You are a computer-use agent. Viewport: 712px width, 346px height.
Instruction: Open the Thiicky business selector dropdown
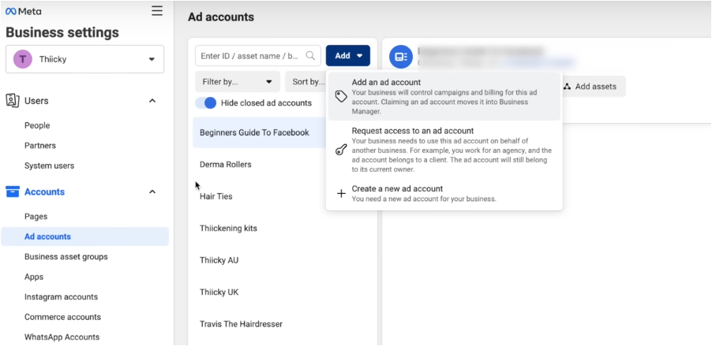[85, 59]
